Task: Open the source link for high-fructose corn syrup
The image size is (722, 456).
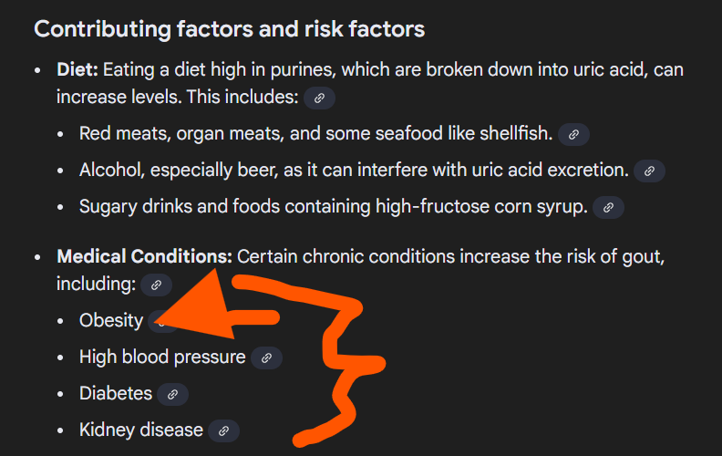Action: coord(608,208)
